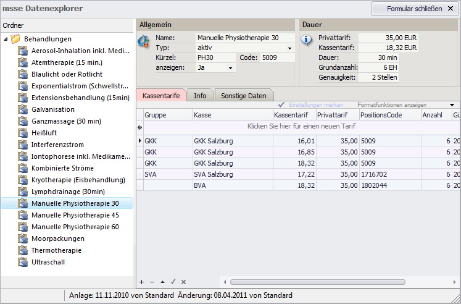Click the scroll-right arrow of tariff grid
461x304 pixels.
(x=455, y=282)
